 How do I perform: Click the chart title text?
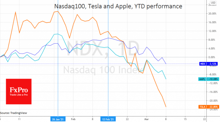[x=118, y=6]
